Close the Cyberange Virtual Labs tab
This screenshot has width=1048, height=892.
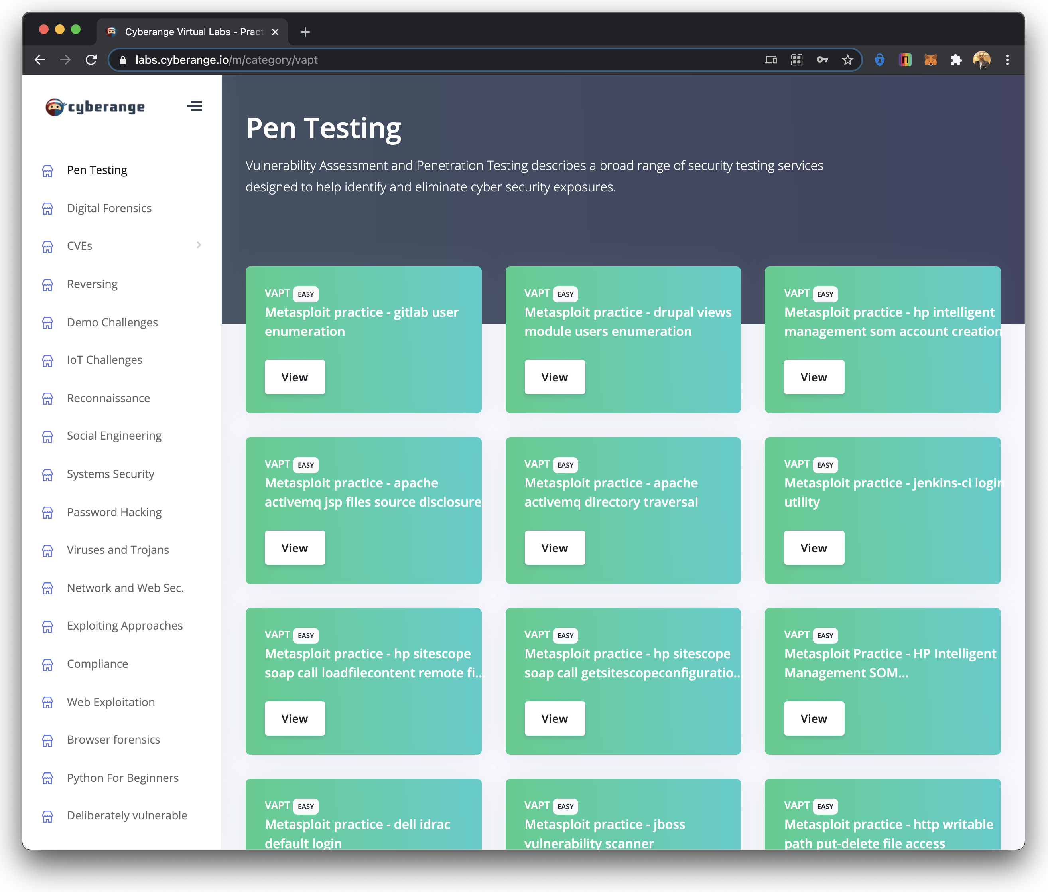(275, 32)
